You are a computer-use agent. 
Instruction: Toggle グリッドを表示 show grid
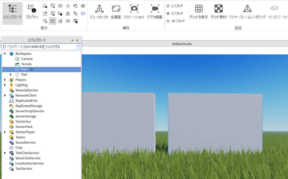tap(199, 12)
